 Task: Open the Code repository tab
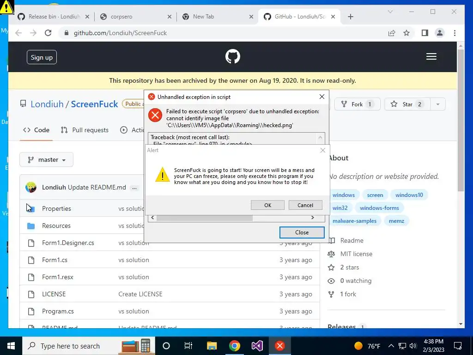(36, 130)
